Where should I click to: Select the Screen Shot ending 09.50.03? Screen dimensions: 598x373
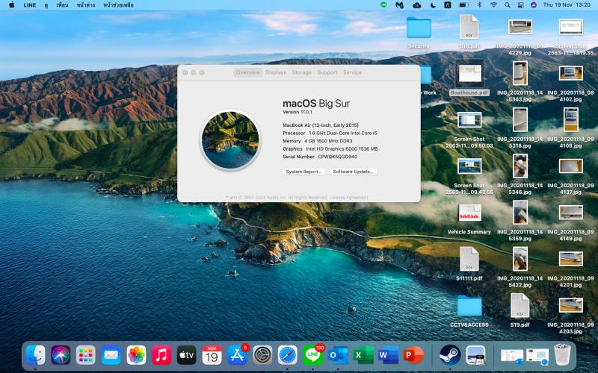pos(469,129)
